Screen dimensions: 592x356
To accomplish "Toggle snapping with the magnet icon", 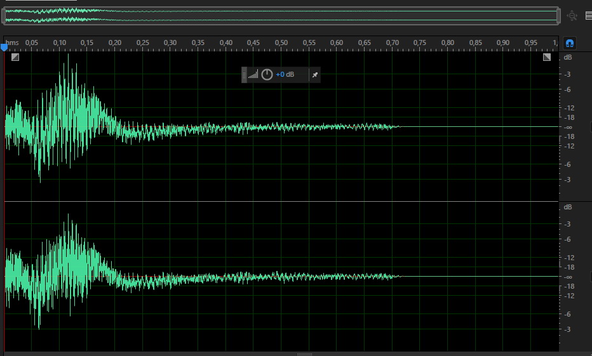I will (x=570, y=43).
